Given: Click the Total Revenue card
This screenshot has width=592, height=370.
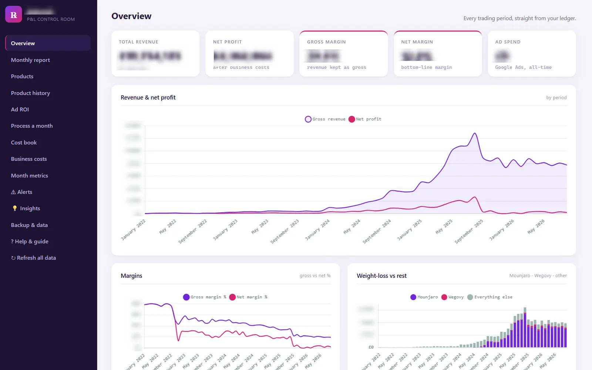Looking at the screenshot, I should pos(155,54).
